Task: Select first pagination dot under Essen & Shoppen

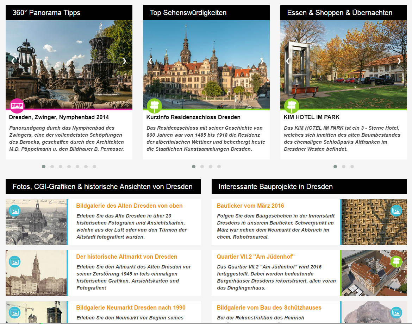Action: coord(335,167)
